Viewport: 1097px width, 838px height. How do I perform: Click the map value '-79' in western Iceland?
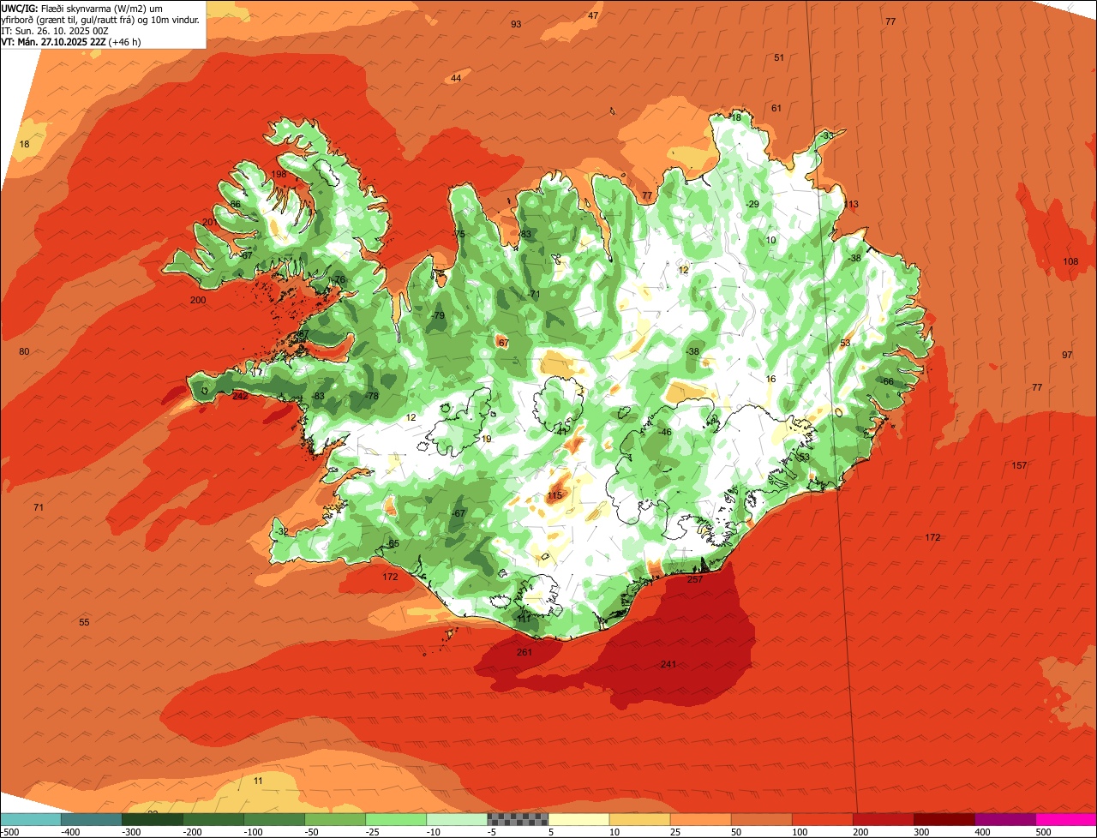(438, 316)
